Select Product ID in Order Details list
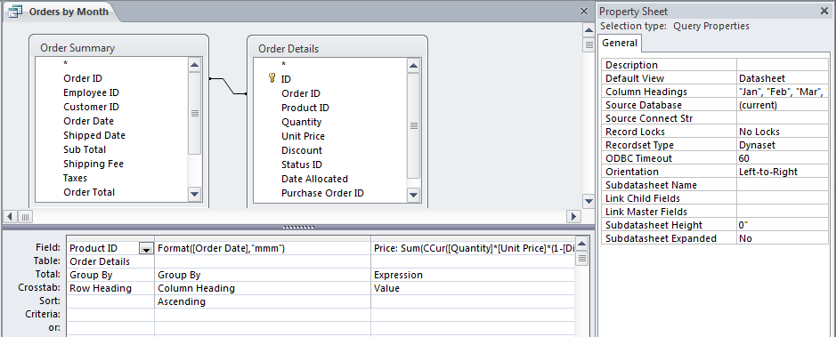 coord(305,108)
